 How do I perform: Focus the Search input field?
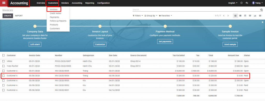click(x=196, y=10)
